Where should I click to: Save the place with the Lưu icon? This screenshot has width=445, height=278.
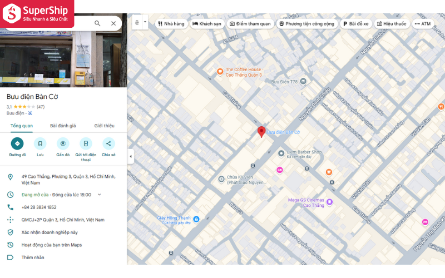(x=40, y=143)
